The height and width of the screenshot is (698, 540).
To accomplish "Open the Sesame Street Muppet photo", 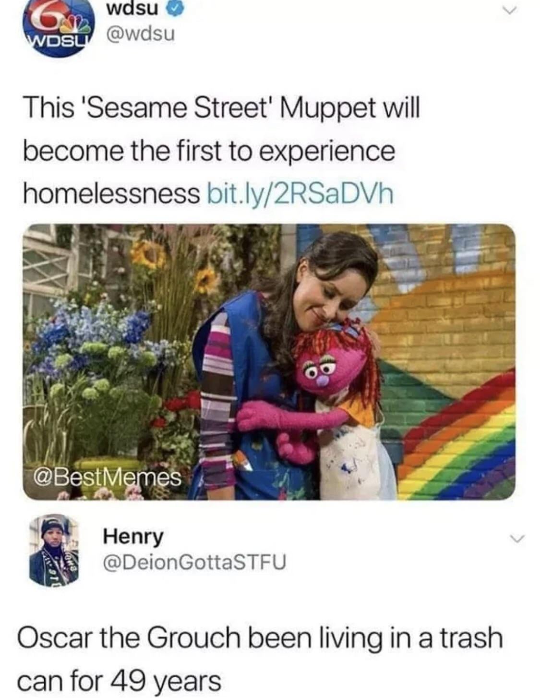I will pyautogui.click(x=269, y=362).
